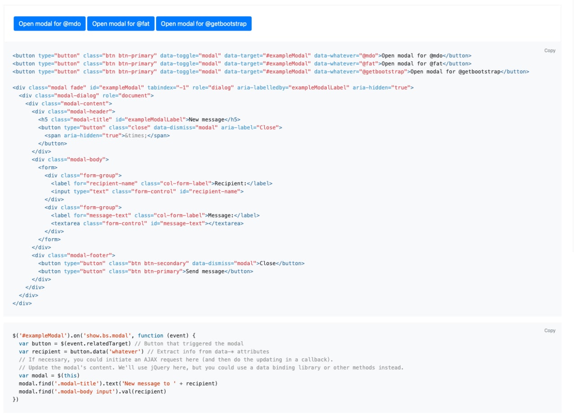Click the opening modal-body div line
The image size is (576, 420).
70,159
